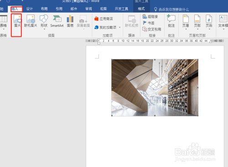Click 交叉引用 cross-reference
The height and width of the screenshot is (167, 228).
pyautogui.click(x=151, y=29)
